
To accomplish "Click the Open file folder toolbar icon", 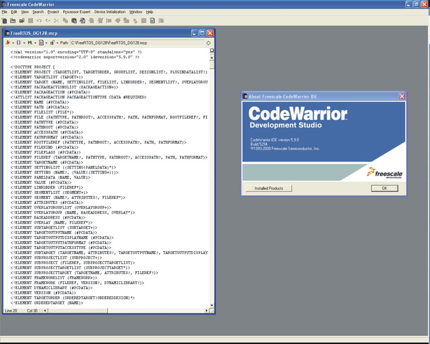I will [22, 21].
